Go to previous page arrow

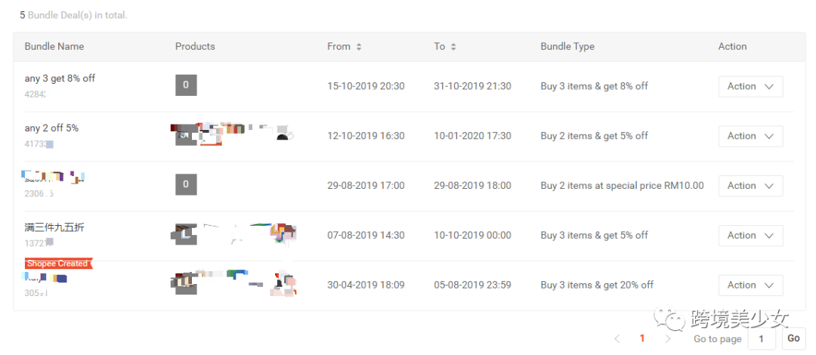[x=617, y=339]
